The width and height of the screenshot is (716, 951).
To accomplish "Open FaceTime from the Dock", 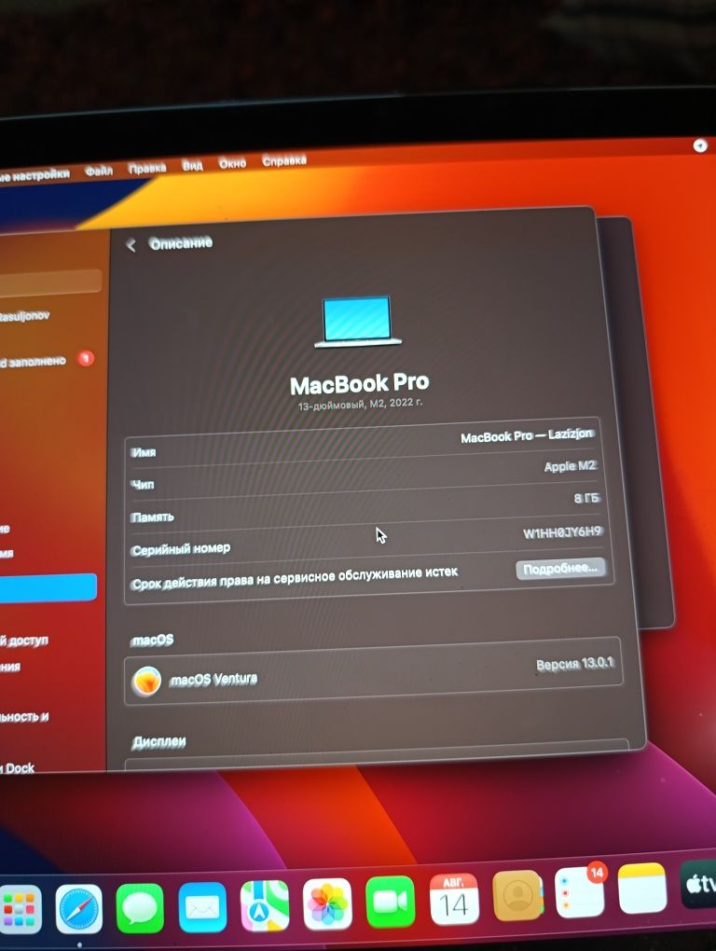I will tap(391, 902).
